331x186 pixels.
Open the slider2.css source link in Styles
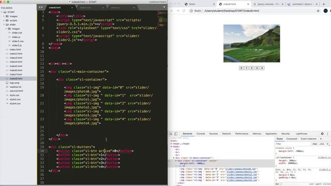point(324,158)
